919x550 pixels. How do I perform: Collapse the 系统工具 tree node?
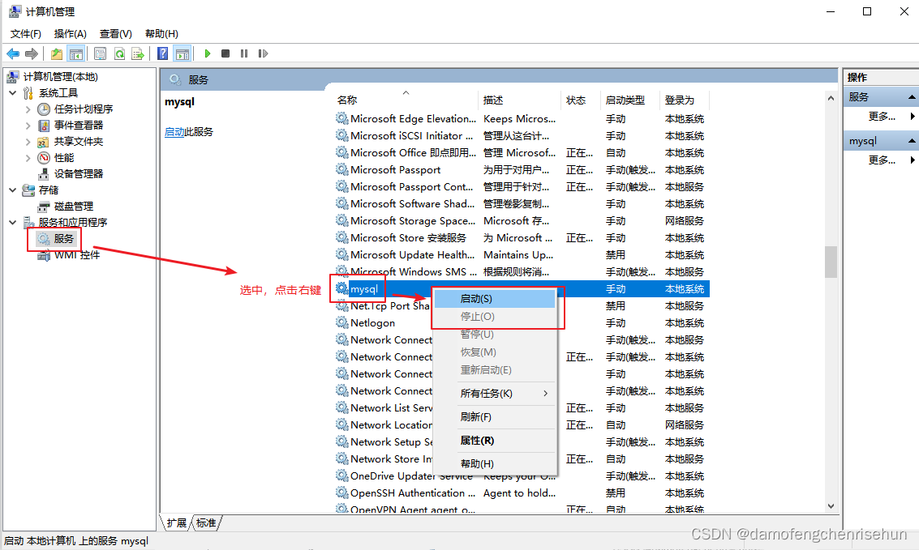(12, 92)
